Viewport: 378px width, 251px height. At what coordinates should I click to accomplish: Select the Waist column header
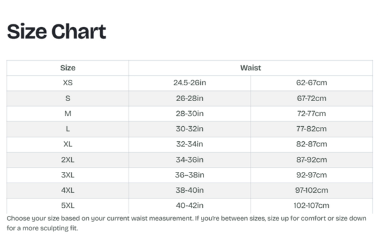250,68
